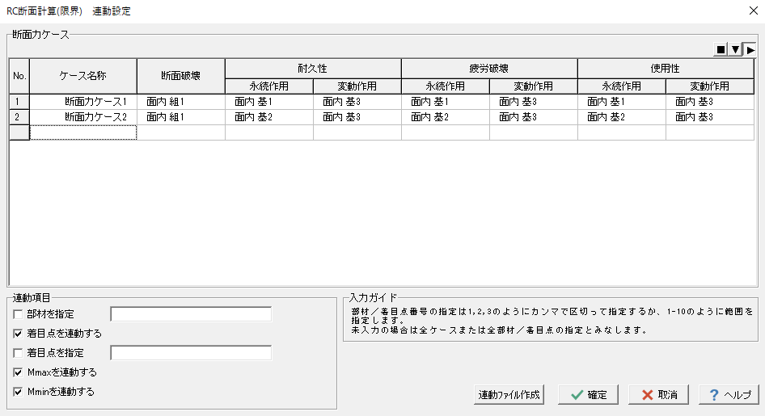The image size is (765, 416).
Task: Focus the 着目点を指定 text field
Action: [x=191, y=353]
